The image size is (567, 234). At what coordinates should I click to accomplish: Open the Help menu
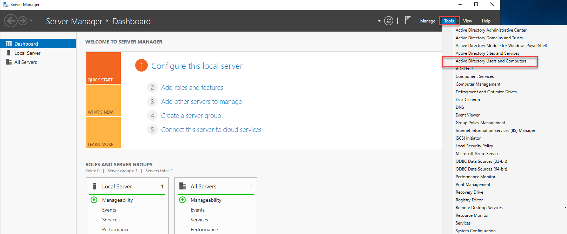(486, 21)
